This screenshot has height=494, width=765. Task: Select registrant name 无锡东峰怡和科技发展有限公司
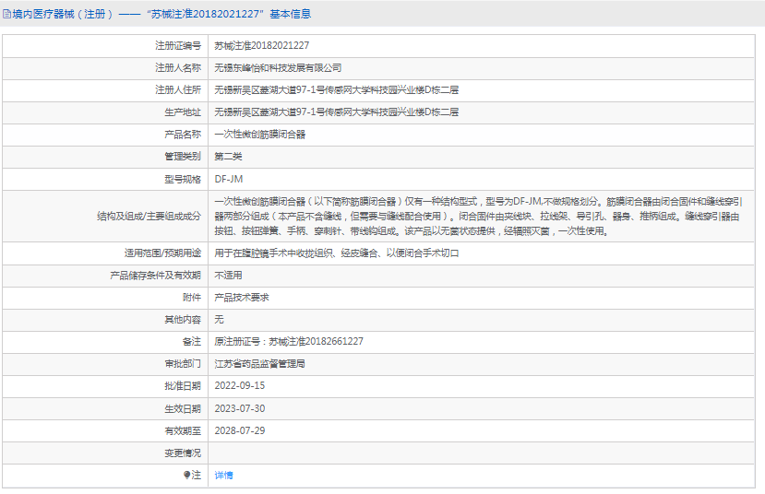pos(278,67)
